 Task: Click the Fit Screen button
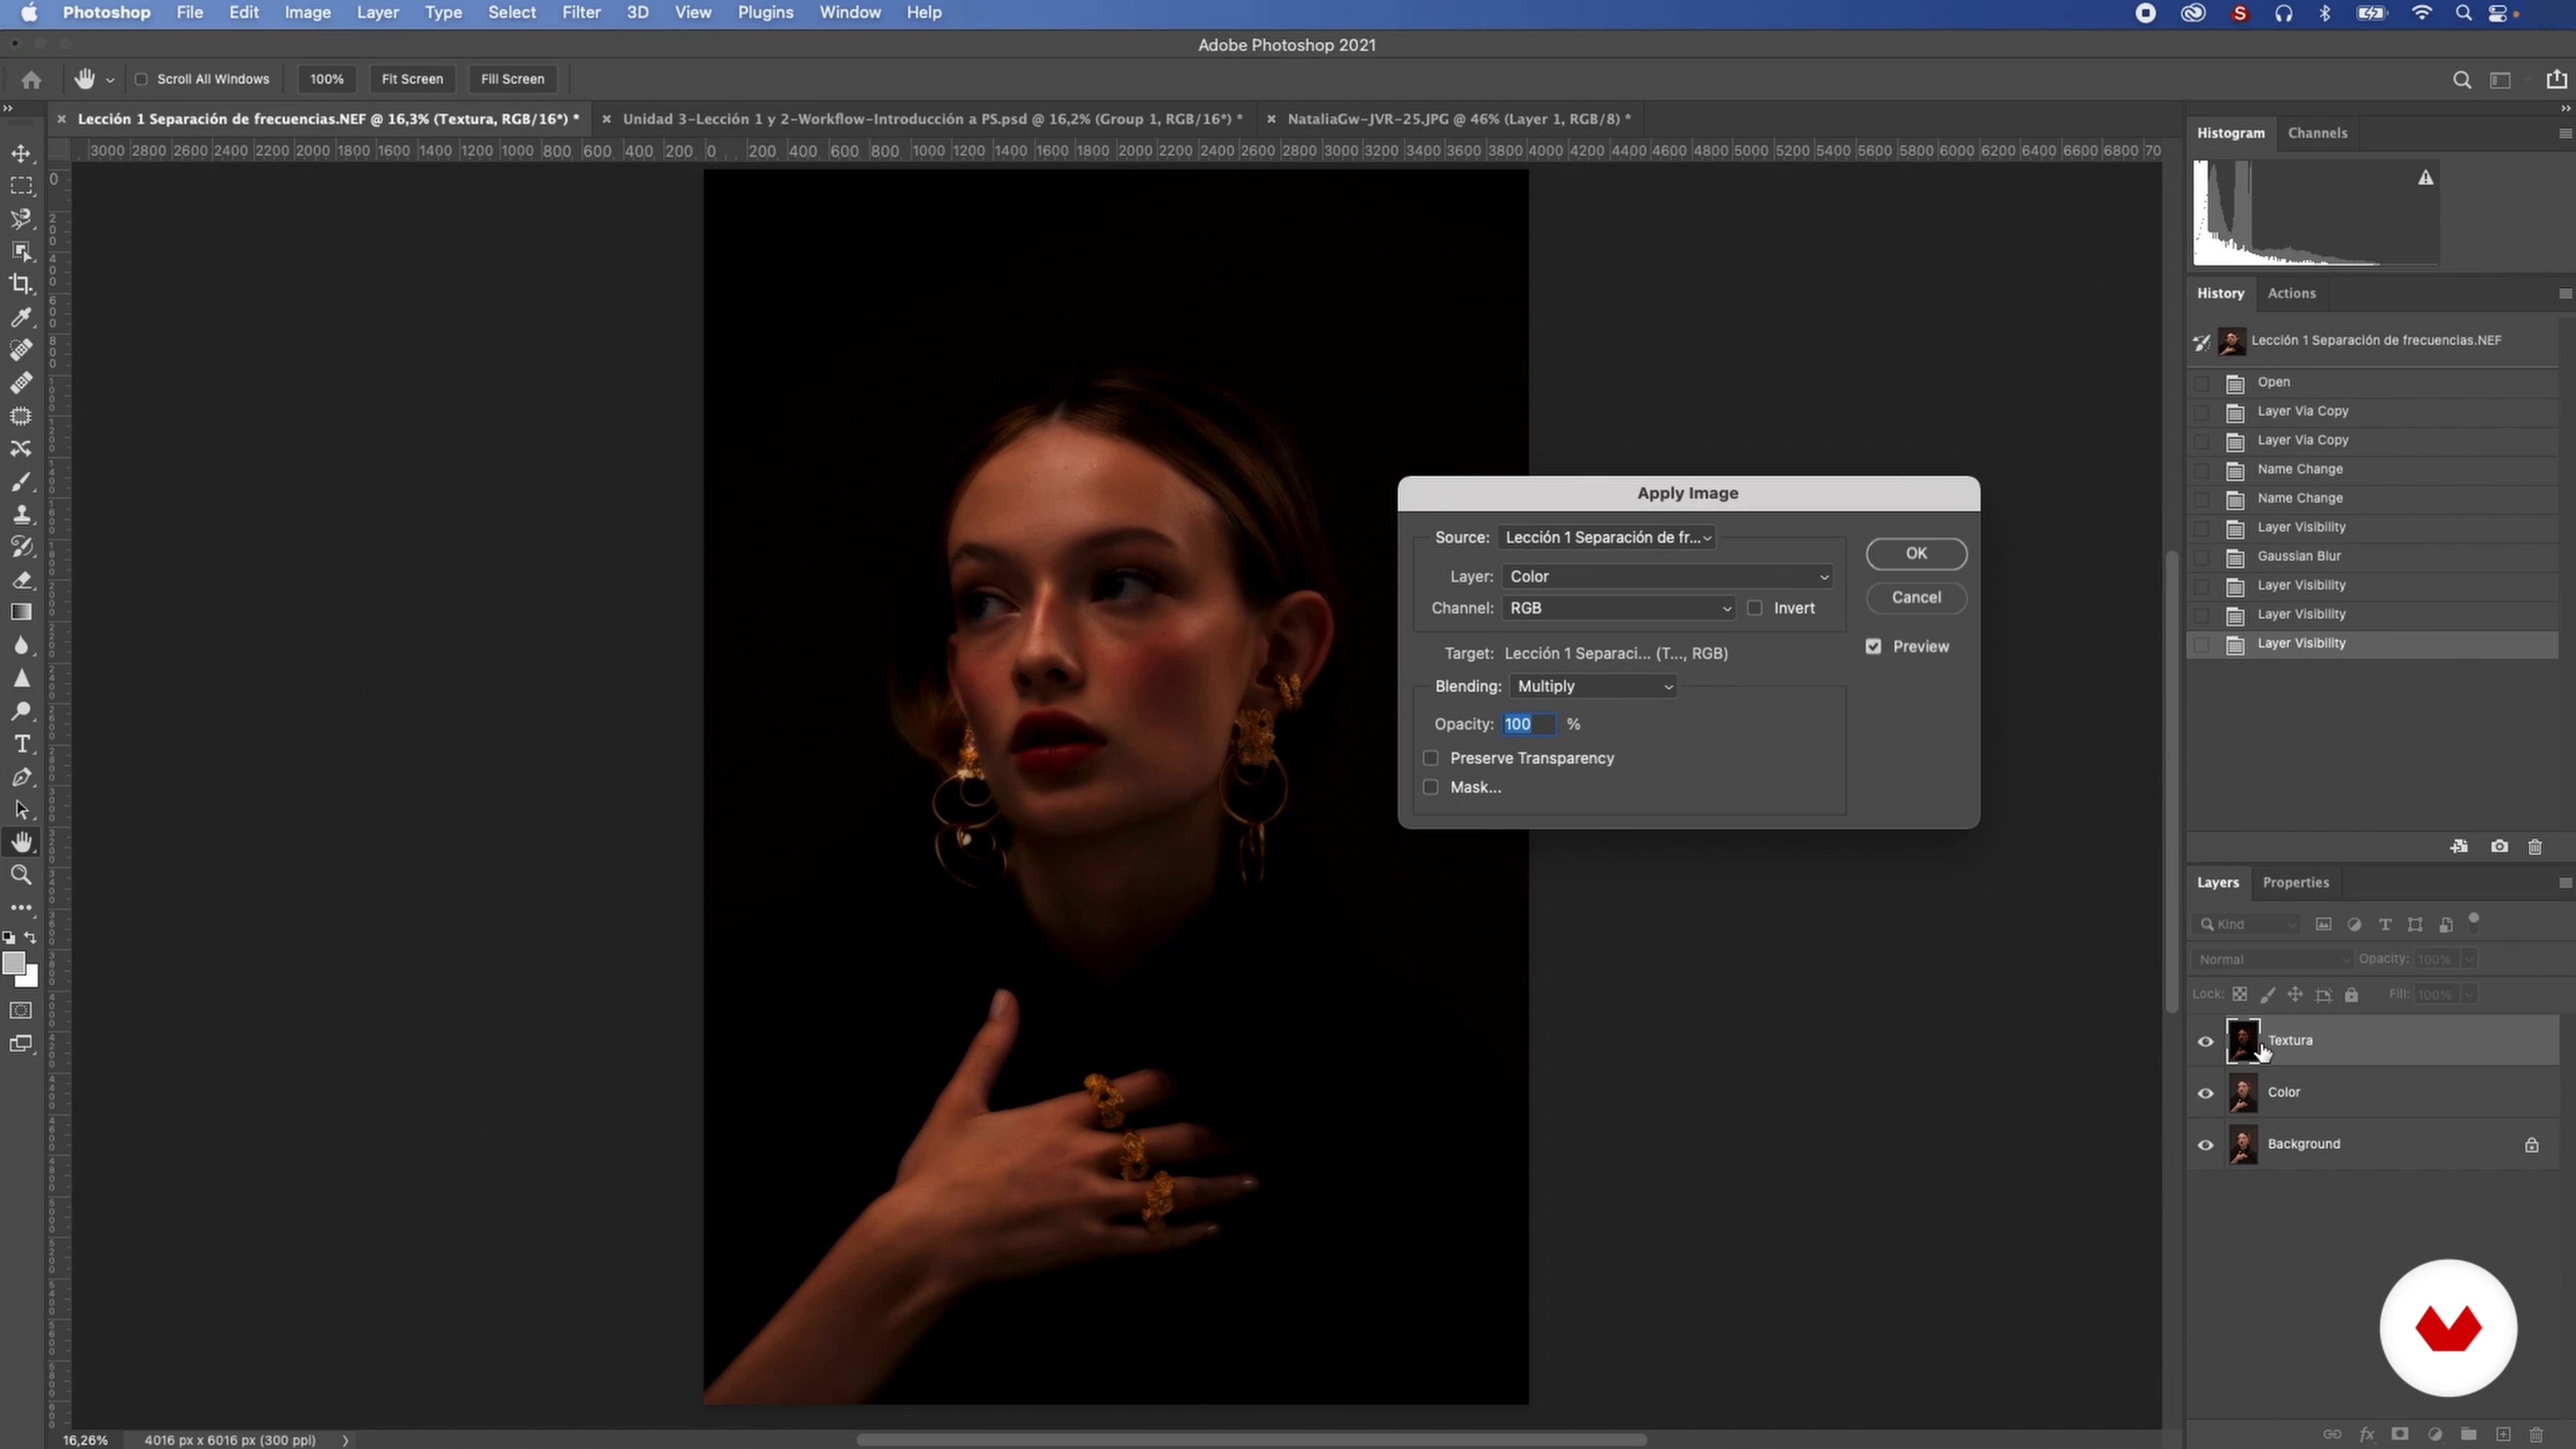point(412,79)
